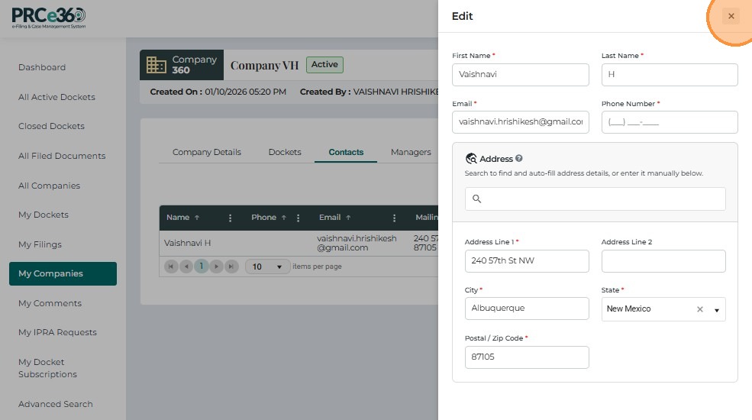The height and width of the screenshot is (420, 752).
Task: Click the Phone Number field
Action: [x=670, y=122]
